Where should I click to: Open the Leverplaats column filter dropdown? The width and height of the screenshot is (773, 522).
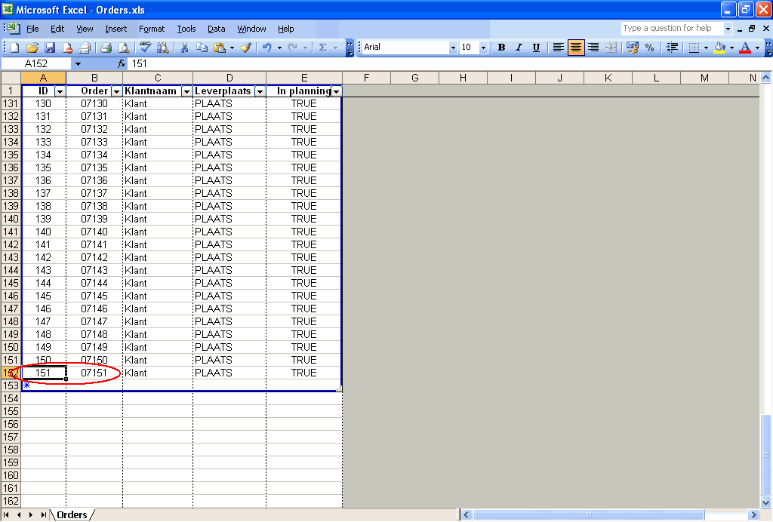[x=260, y=91]
